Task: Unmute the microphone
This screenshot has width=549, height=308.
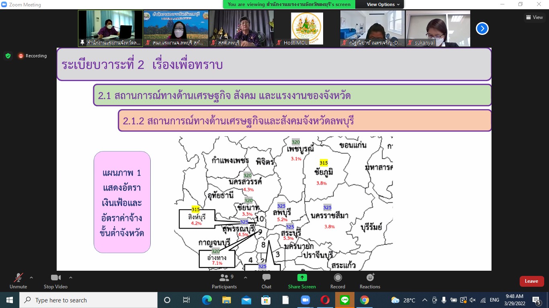Action: [18, 281]
